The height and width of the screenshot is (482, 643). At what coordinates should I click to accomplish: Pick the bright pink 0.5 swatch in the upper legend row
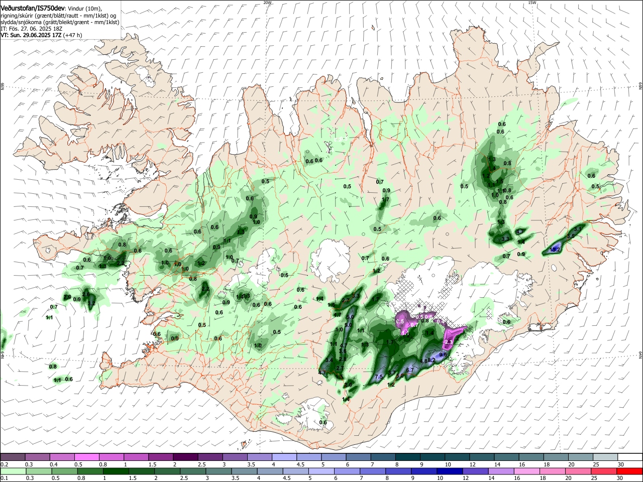(x=87, y=457)
